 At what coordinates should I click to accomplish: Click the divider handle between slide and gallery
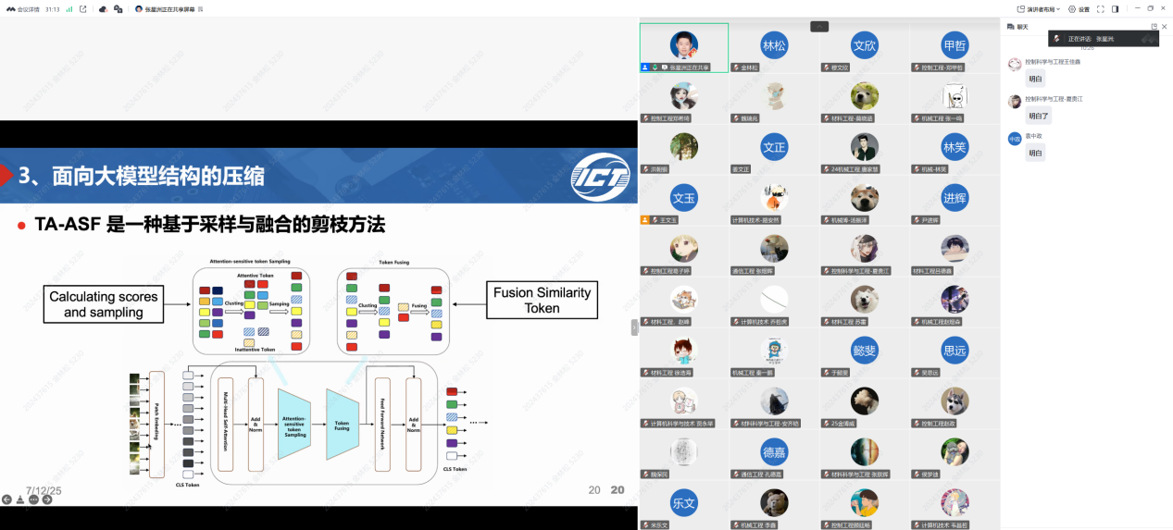click(634, 327)
